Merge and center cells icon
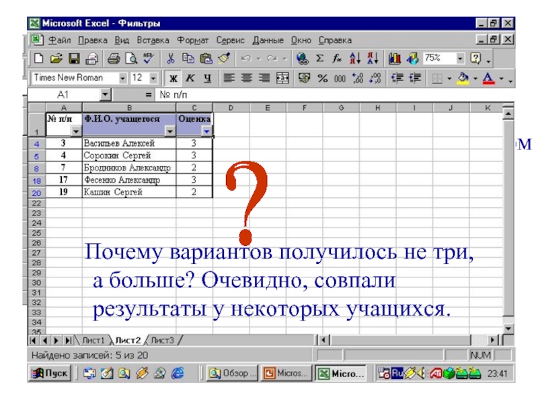 tap(282, 78)
